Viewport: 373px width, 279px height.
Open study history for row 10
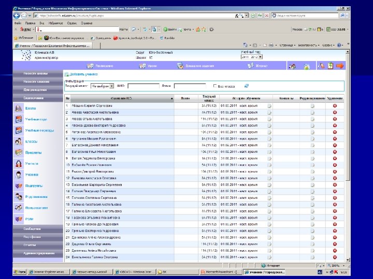pos(269,165)
